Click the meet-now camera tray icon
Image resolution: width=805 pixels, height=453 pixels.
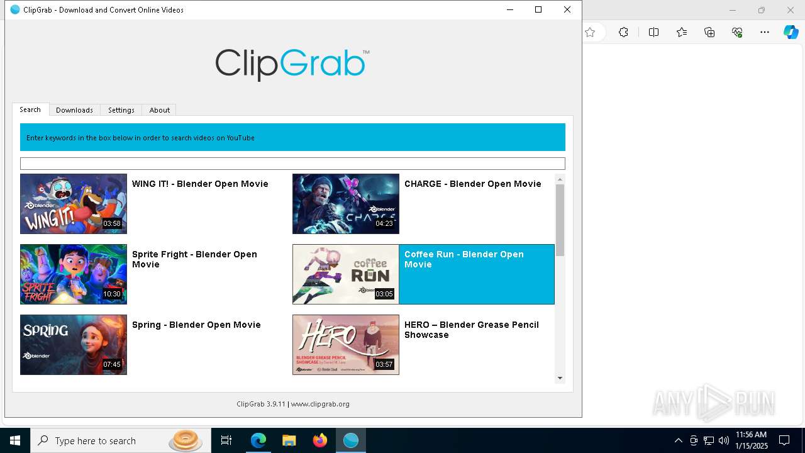click(x=694, y=440)
